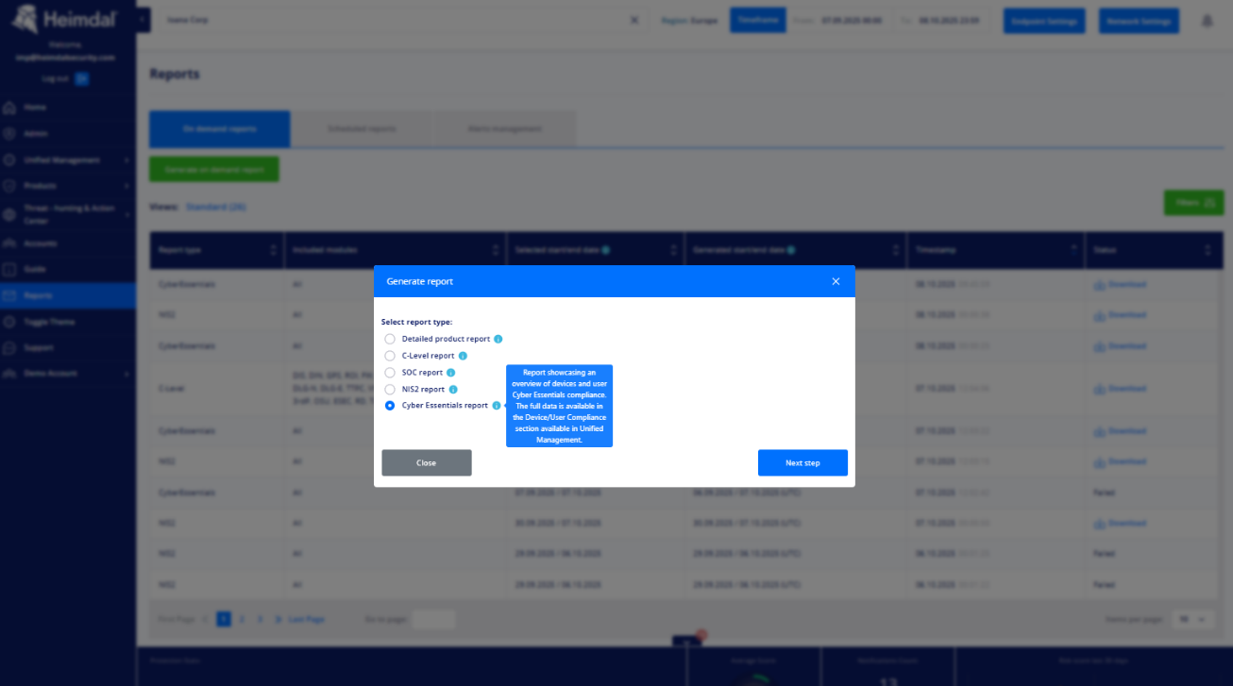Screen dimensions: 1233x686
Task: Select the Cyber Essentials report radio button
Action: pyautogui.click(x=390, y=406)
